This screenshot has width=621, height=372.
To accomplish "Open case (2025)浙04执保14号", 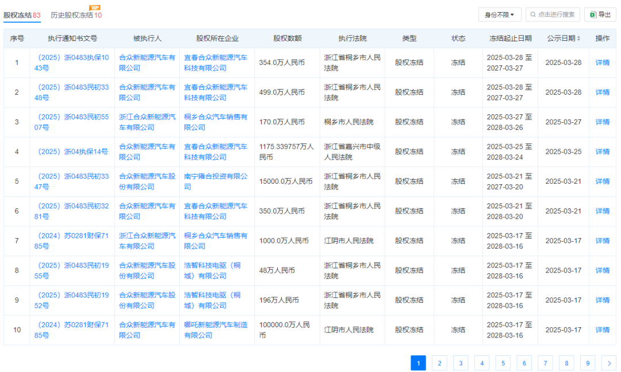I will pyautogui.click(x=73, y=152).
